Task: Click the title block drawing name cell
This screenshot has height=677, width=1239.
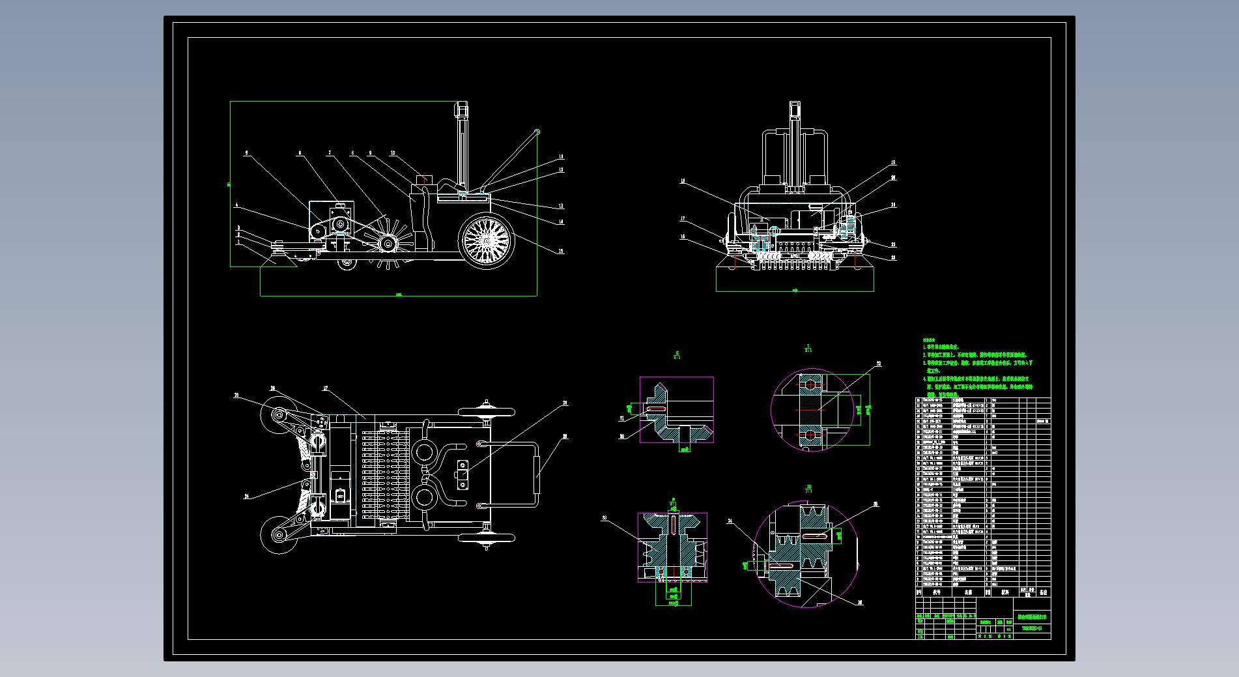Action: click(x=1032, y=616)
